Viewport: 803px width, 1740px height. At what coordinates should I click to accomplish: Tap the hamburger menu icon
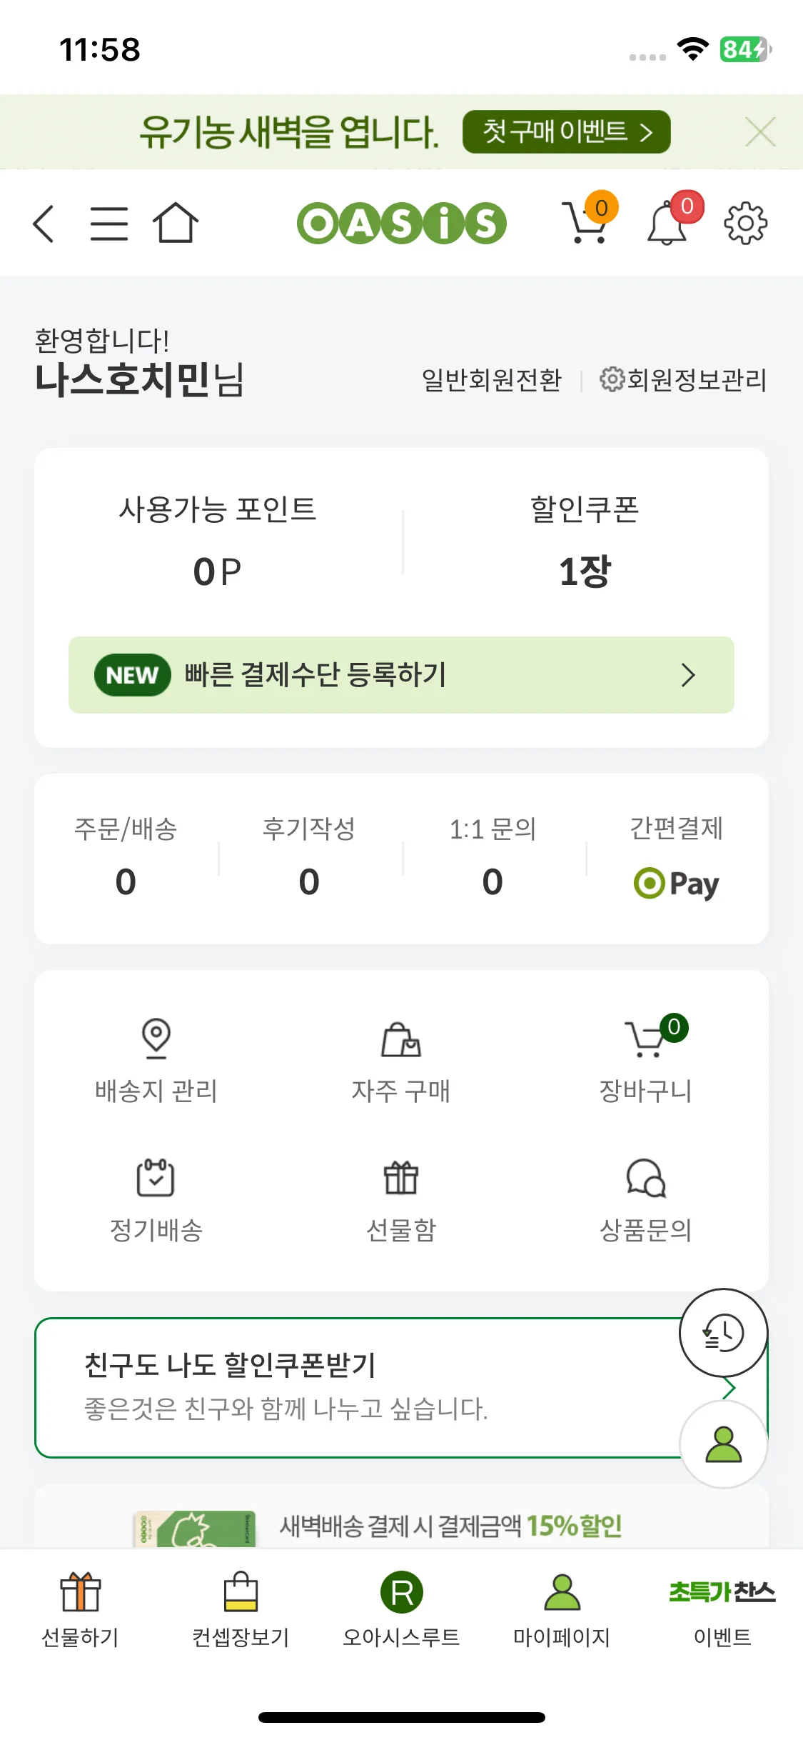[109, 224]
